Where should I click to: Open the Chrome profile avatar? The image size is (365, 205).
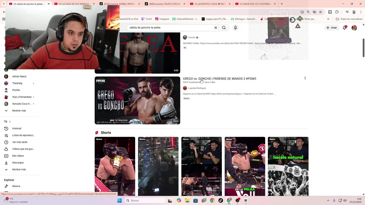pos(354,12)
